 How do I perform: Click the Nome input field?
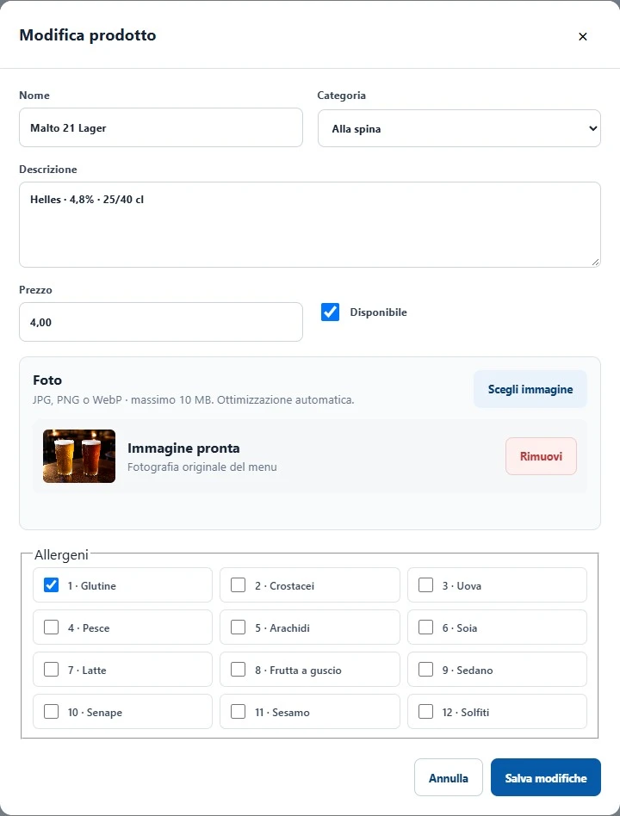point(161,127)
